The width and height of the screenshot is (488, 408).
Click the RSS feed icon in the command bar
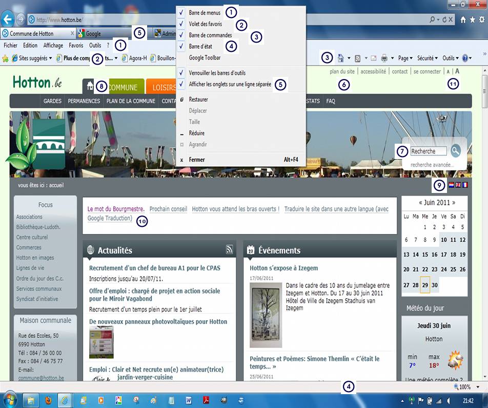point(358,59)
